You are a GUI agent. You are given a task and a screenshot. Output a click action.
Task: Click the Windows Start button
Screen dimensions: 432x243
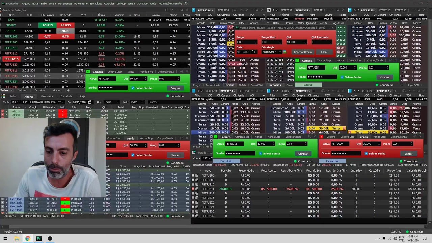(5, 238)
